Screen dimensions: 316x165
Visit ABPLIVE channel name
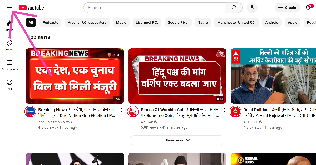(251, 122)
